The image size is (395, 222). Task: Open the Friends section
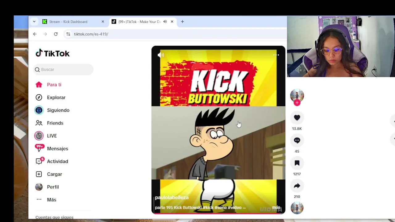(x=49, y=123)
